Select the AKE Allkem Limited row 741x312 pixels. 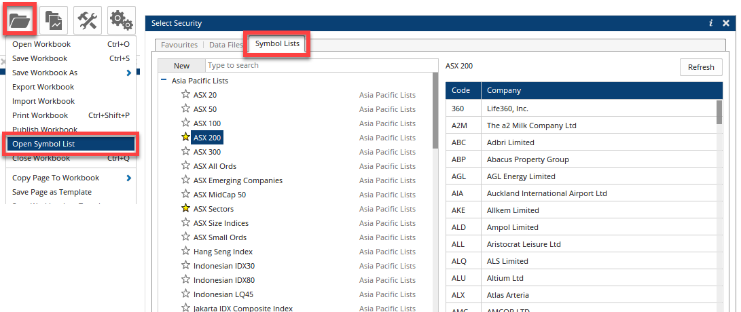tap(581, 210)
